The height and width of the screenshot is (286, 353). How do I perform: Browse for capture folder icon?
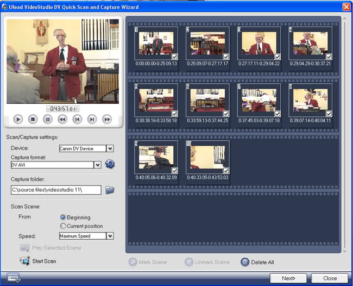coord(110,190)
